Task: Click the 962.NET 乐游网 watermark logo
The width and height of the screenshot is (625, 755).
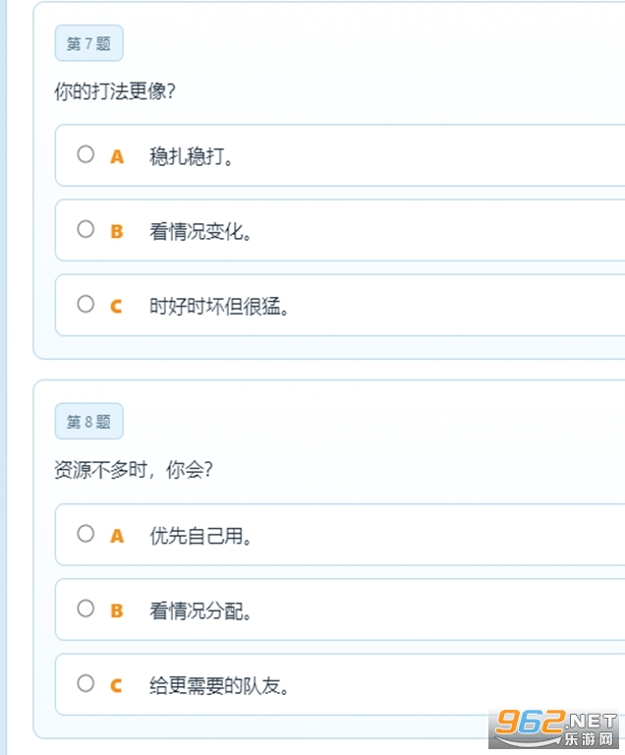Action: click(x=555, y=728)
